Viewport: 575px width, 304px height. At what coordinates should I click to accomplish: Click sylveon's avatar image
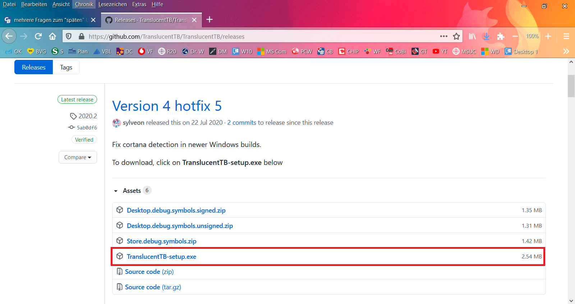116,123
